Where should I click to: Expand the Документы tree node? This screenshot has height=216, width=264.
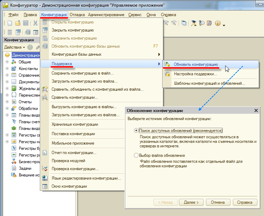click(7, 82)
